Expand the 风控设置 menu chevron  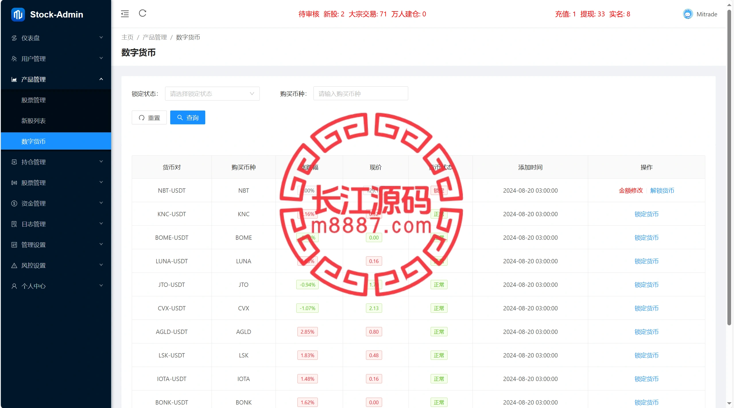pos(101,265)
